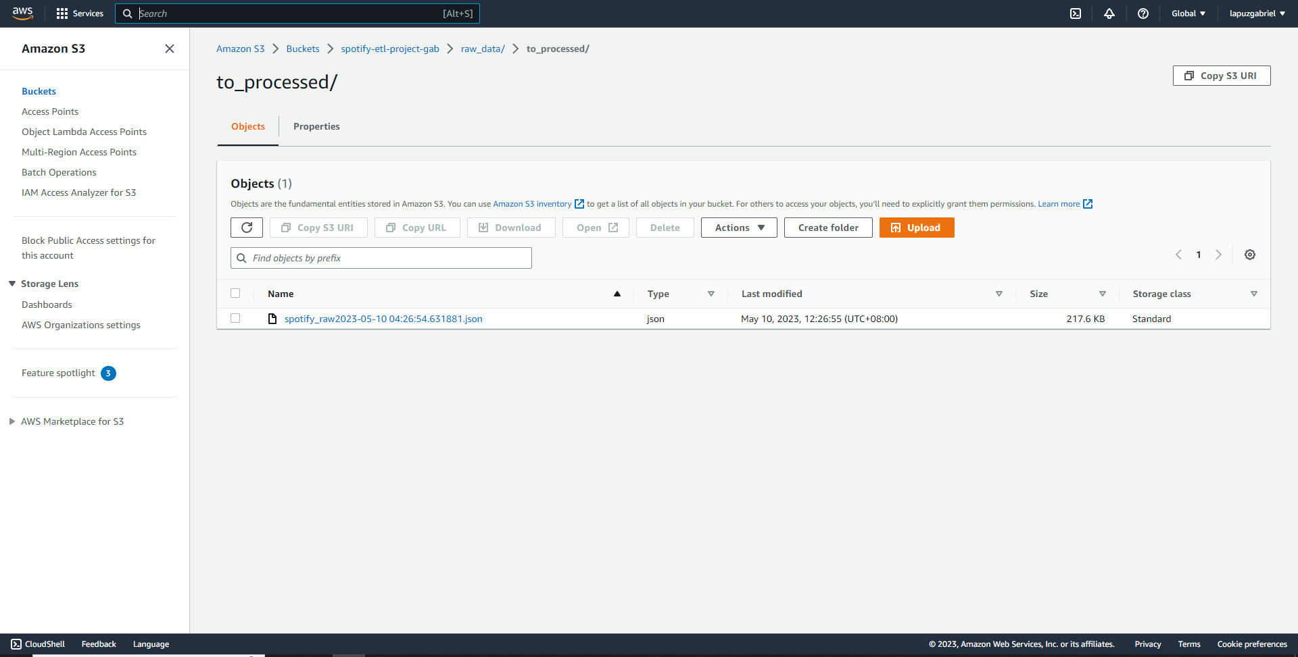Viewport: 1298px width, 657px height.
Task: Switch to the Properties tab
Action: 316,126
